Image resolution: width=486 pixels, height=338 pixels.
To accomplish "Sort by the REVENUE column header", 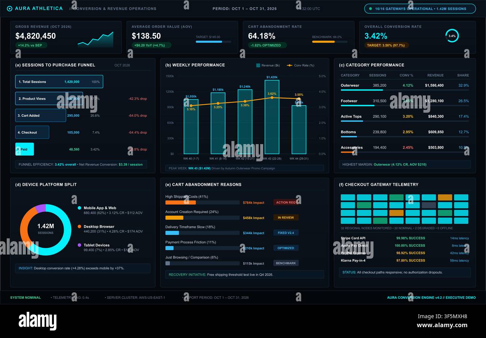I will point(436,75).
